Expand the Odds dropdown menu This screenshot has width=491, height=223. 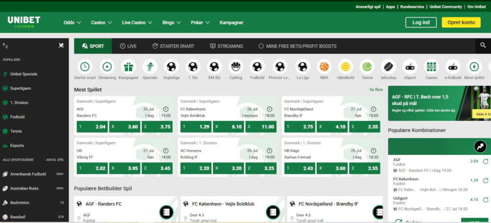72,23
